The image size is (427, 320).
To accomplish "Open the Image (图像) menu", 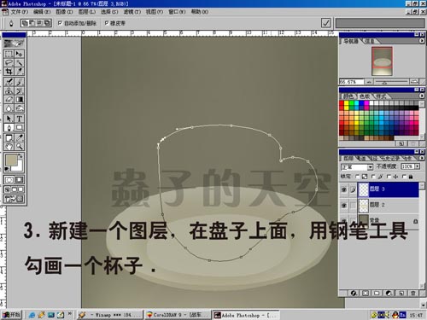I will 64,12.
